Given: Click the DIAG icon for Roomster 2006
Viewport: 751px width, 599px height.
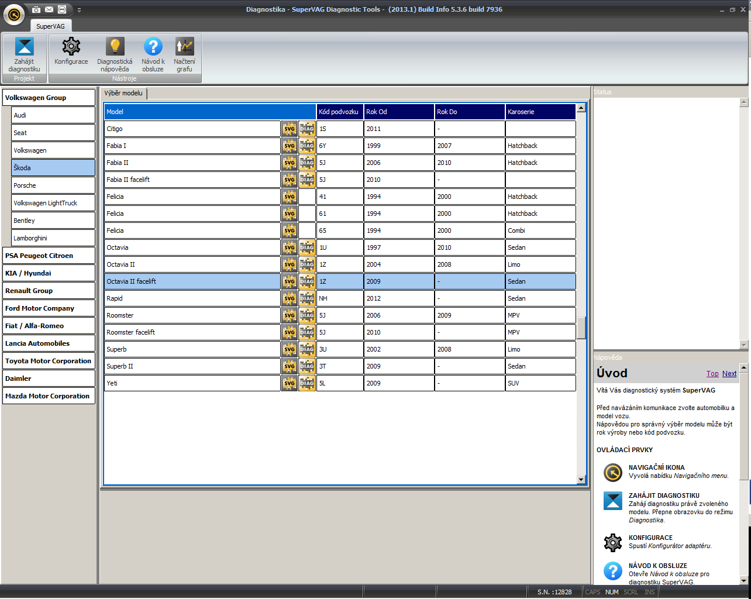Looking at the screenshot, I should (307, 315).
